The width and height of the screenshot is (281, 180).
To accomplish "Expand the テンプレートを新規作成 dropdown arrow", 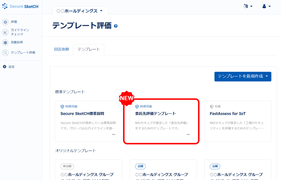I will (267, 76).
